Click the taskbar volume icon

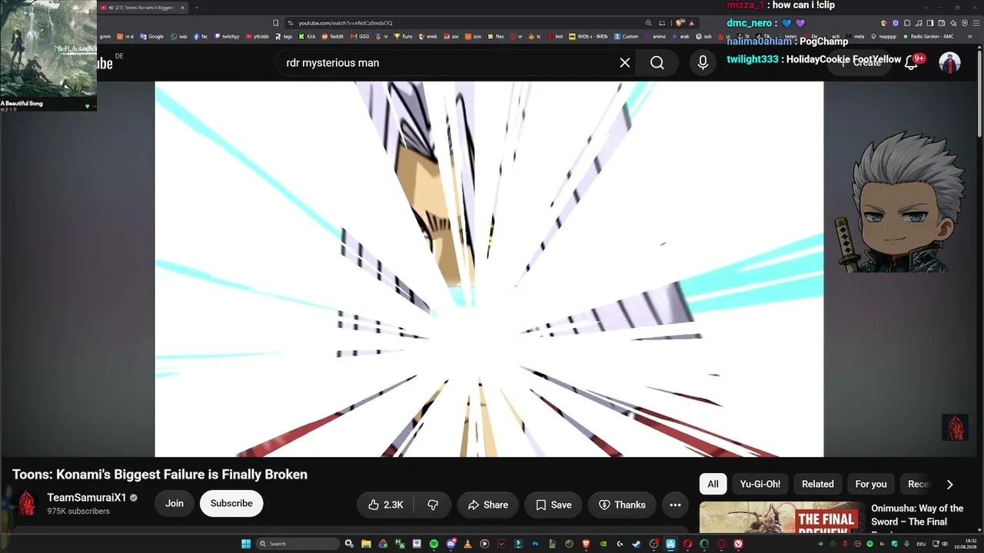946,544
